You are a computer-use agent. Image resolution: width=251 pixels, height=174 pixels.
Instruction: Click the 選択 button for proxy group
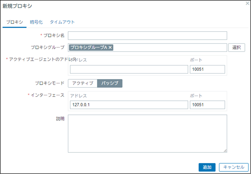(x=237, y=47)
